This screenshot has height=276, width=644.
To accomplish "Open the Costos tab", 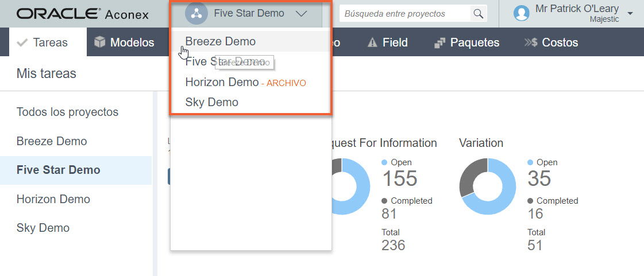I will (551, 42).
